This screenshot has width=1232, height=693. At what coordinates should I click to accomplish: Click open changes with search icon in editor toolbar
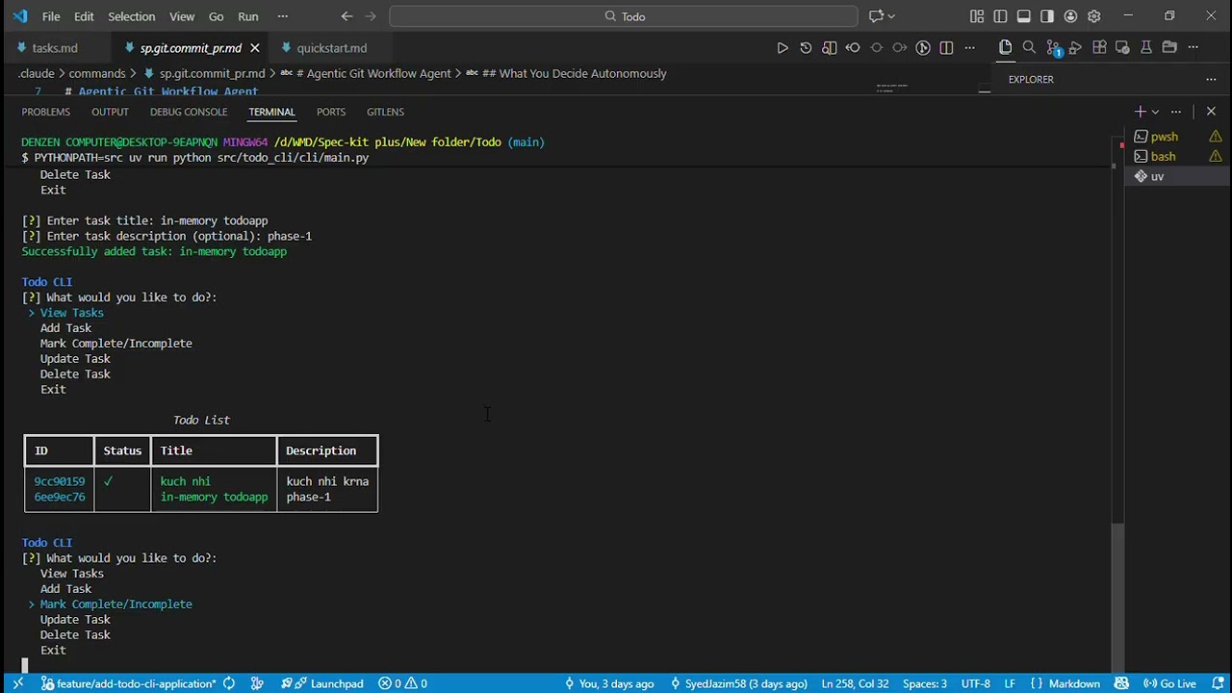pos(830,48)
